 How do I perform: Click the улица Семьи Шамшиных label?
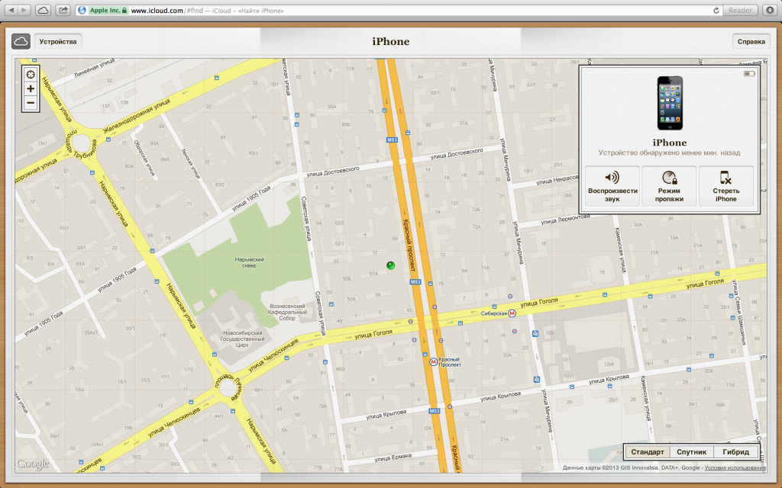click(739, 312)
